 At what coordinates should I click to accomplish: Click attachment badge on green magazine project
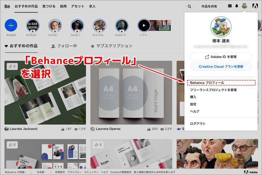click(12, 67)
